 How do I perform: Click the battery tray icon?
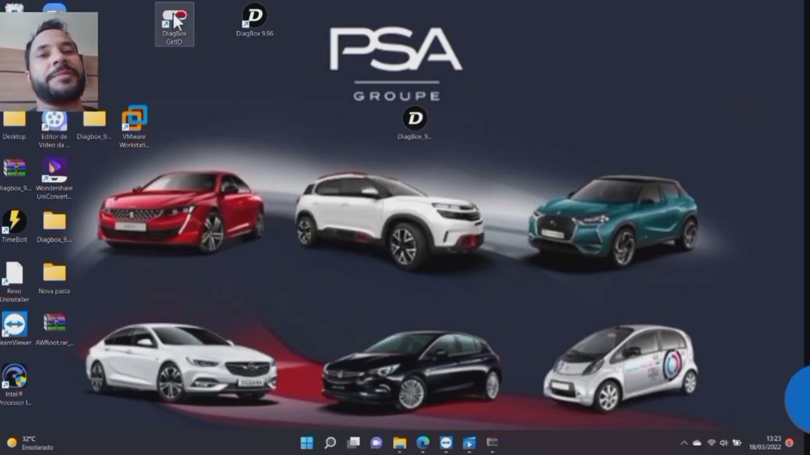pos(737,443)
